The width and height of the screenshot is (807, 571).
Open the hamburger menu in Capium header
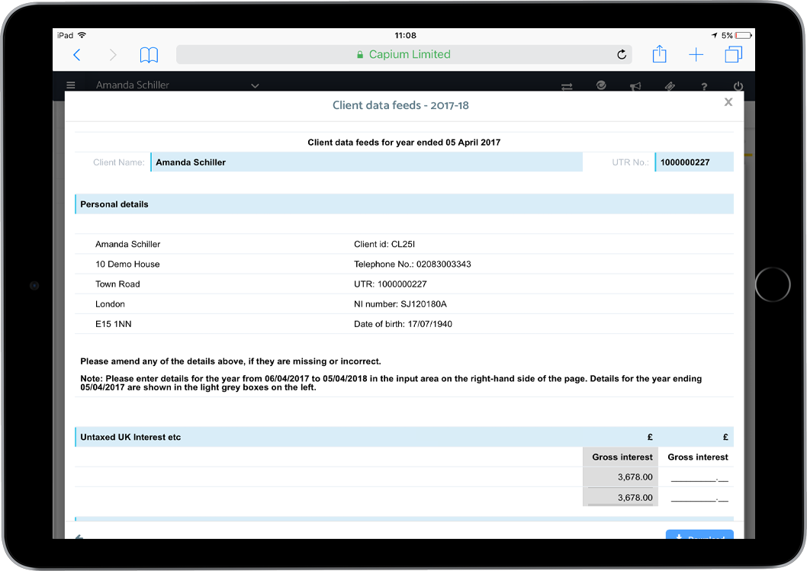pos(71,85)
